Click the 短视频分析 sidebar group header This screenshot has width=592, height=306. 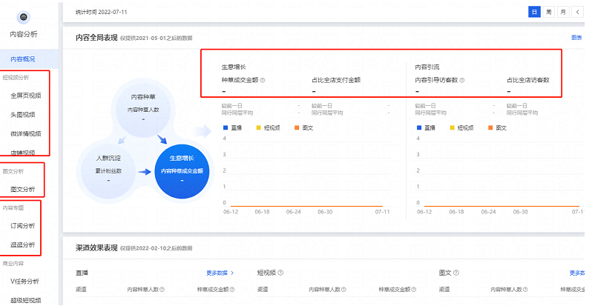point(16,78)
